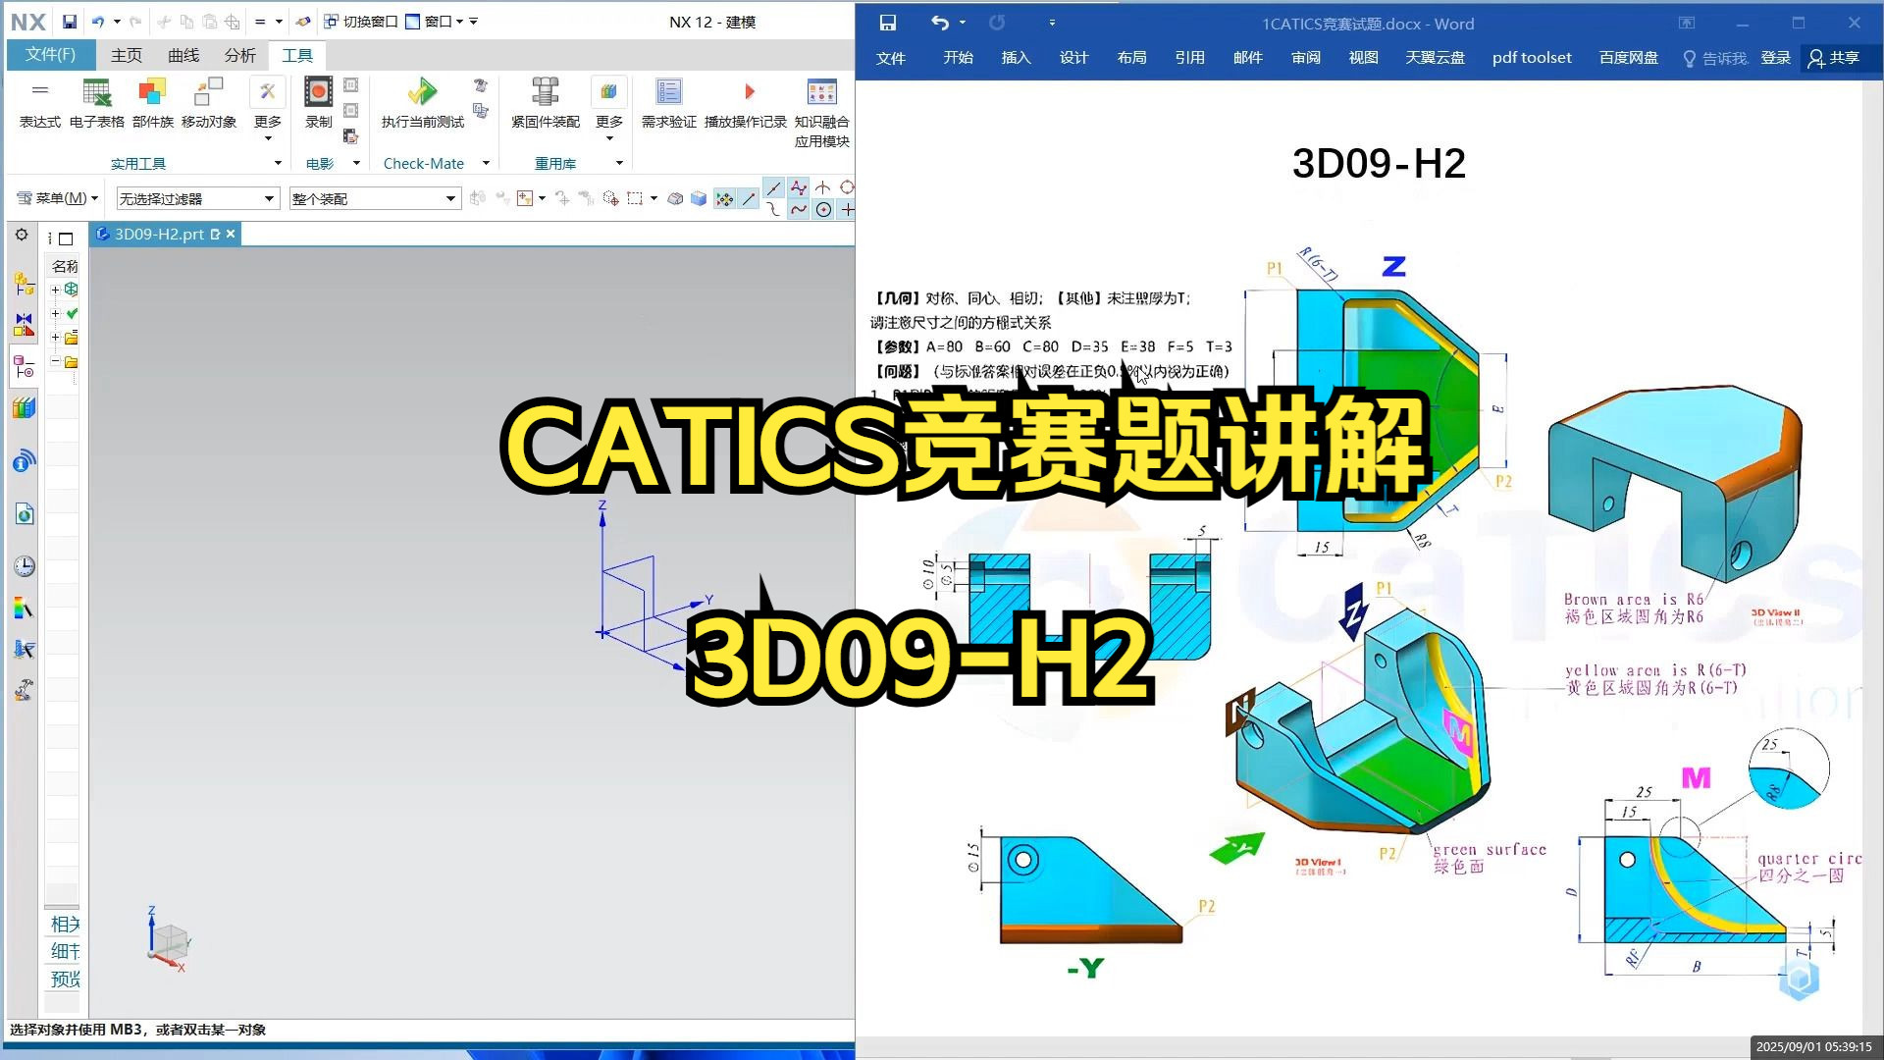Click the NX undo arrow icon

click(98, 22)
